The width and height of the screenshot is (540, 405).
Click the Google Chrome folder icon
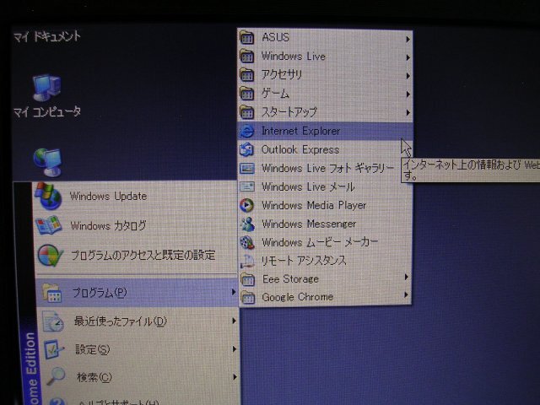(x=247, y=297)
